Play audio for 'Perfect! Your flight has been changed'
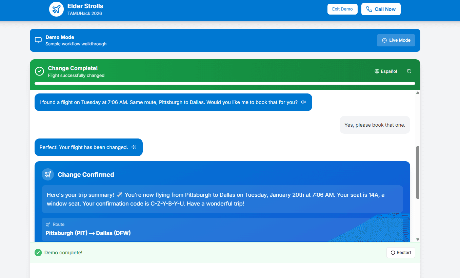The image size is (460, 278). (134, 147)
